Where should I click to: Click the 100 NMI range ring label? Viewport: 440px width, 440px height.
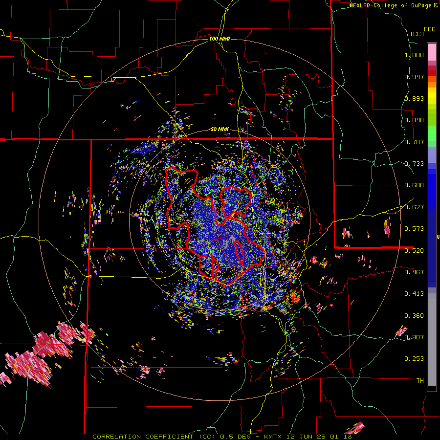click(220, 39)
